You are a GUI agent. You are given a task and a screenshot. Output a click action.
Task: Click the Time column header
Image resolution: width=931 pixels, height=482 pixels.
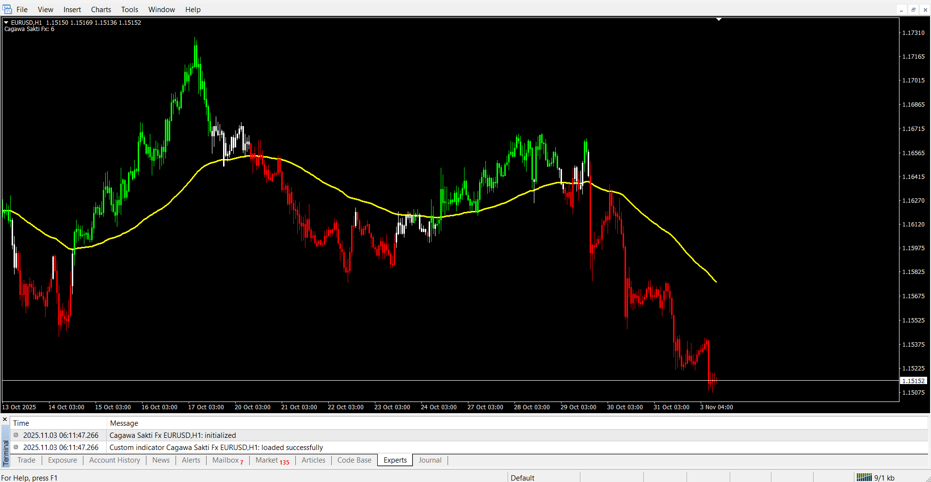[x=21, y=423]
